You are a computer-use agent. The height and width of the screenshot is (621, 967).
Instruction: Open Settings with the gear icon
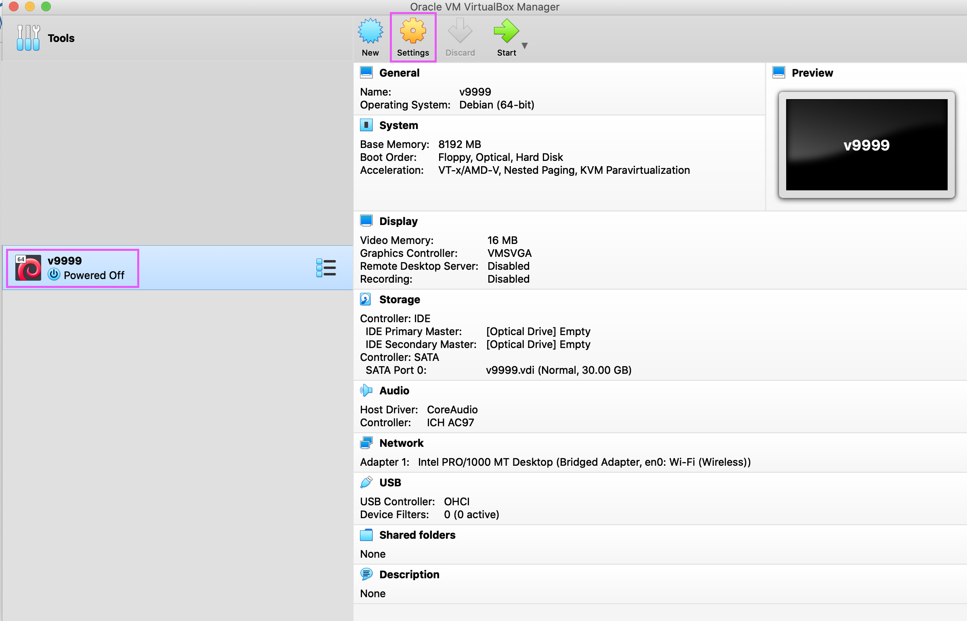pyautogui.click(x=413, y=31)
